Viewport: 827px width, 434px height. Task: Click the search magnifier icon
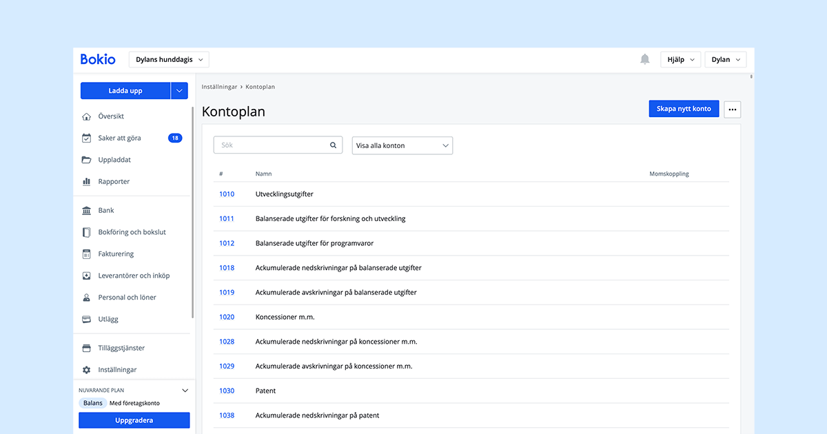(x=334, y=145)
